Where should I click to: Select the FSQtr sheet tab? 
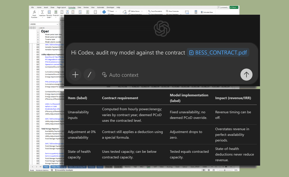(x=46, y=167)
